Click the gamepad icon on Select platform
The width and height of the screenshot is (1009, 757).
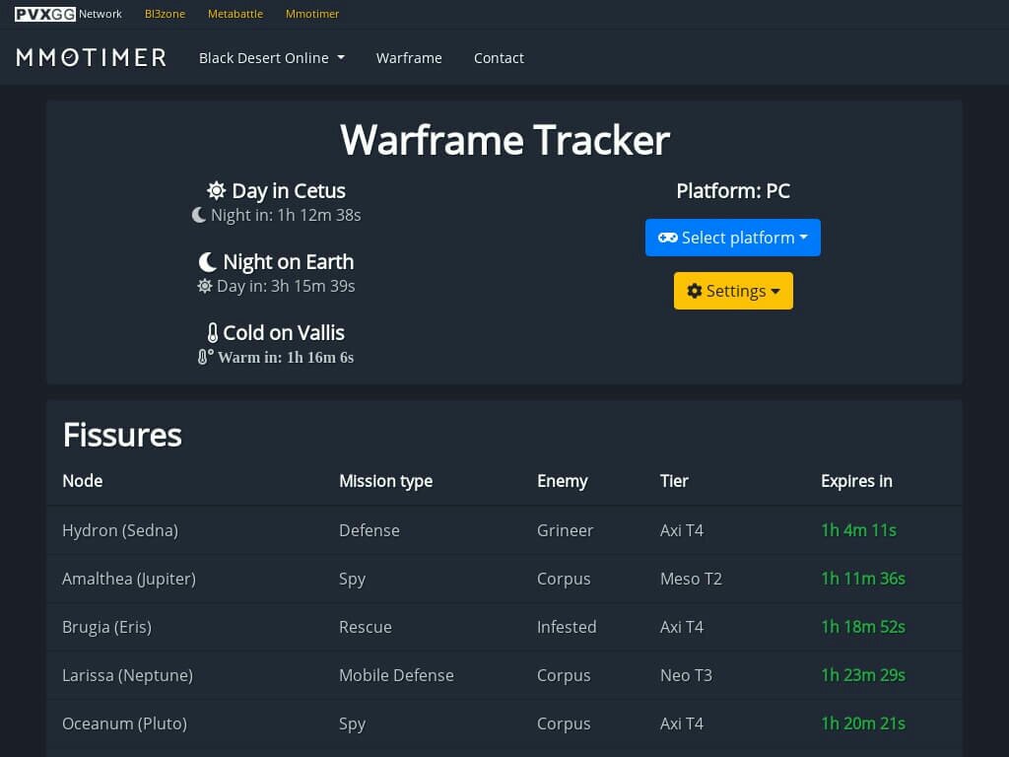pyautogui.click(x=667, y=238)
